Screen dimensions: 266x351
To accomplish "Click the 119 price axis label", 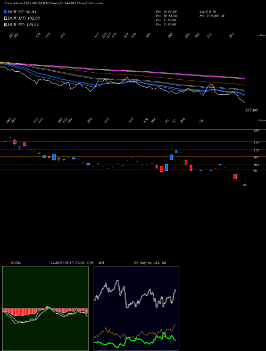I will [256, 143].
